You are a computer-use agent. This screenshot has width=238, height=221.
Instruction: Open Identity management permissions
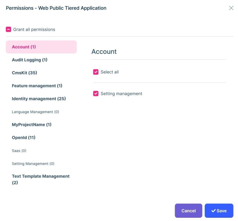point(38,98)
